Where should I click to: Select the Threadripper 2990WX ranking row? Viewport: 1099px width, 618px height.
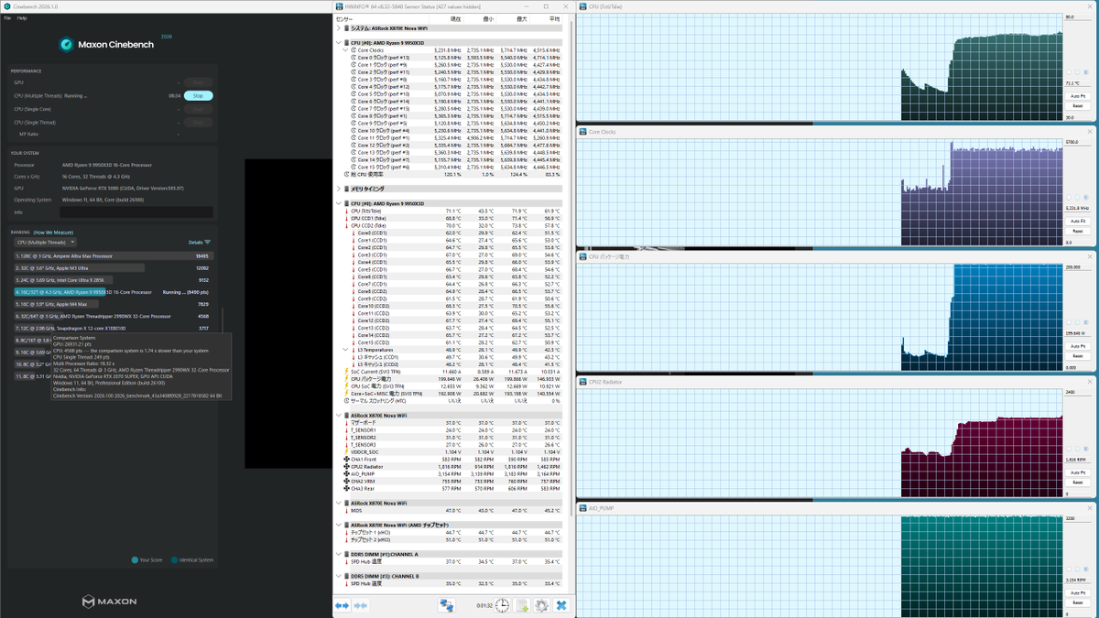[x=112, y=316]
